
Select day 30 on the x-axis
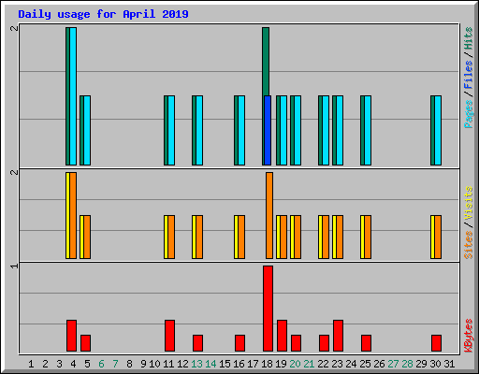pos(435,364)
